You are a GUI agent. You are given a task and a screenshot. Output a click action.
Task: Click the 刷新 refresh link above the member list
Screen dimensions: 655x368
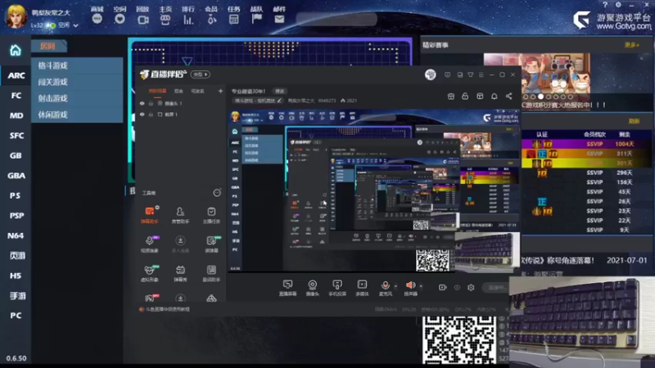[x=634, y=121]
